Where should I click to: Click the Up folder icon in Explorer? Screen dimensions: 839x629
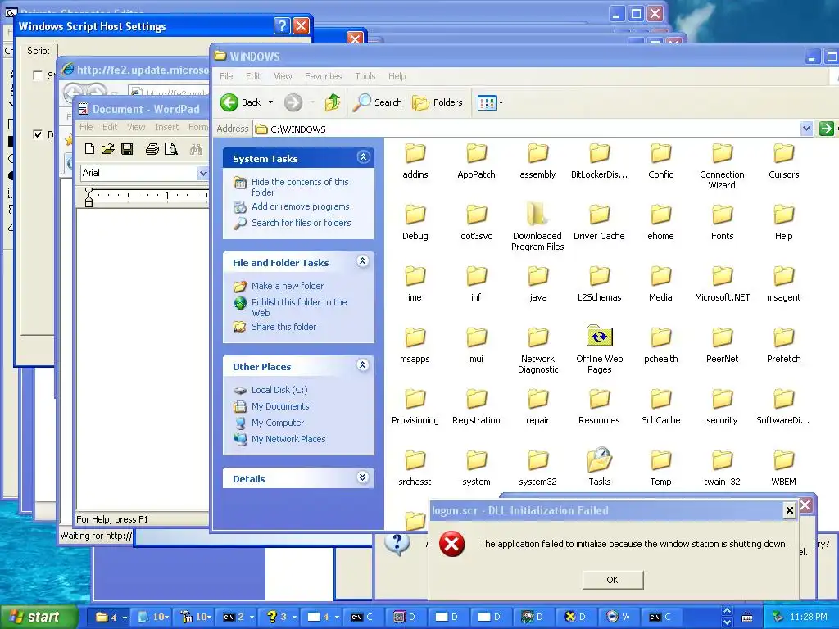click(x=333, y=102)
